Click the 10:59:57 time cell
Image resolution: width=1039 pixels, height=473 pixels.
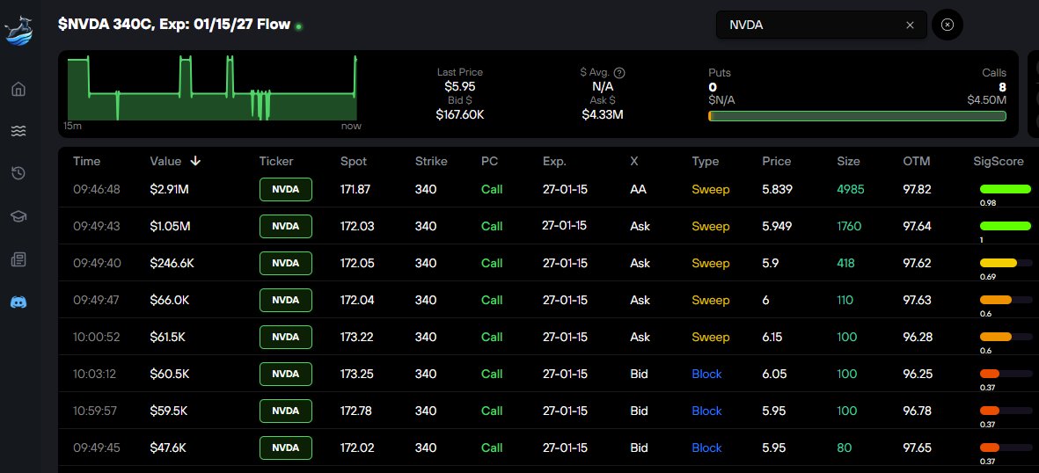pos(95,411)
